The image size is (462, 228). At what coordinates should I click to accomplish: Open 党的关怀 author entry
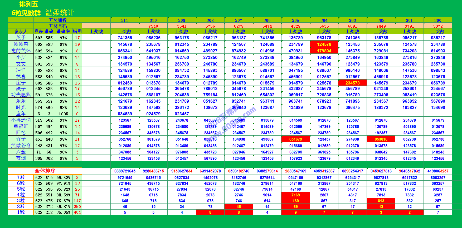pos(21,51)
